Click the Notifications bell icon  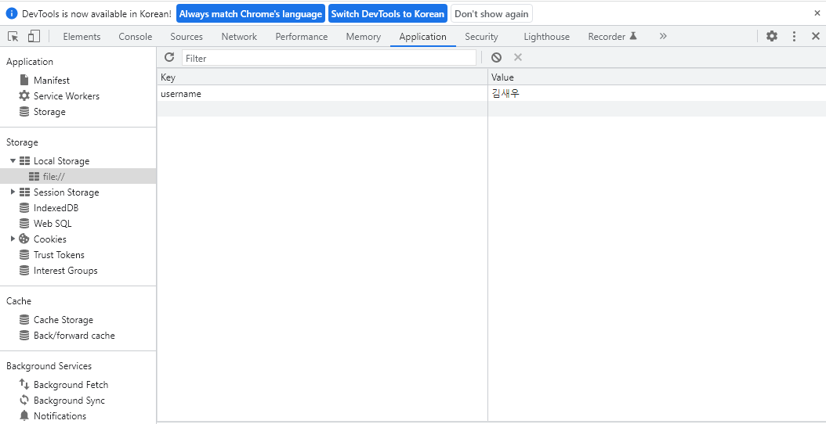pyautogui.click(x=24, y=415)
